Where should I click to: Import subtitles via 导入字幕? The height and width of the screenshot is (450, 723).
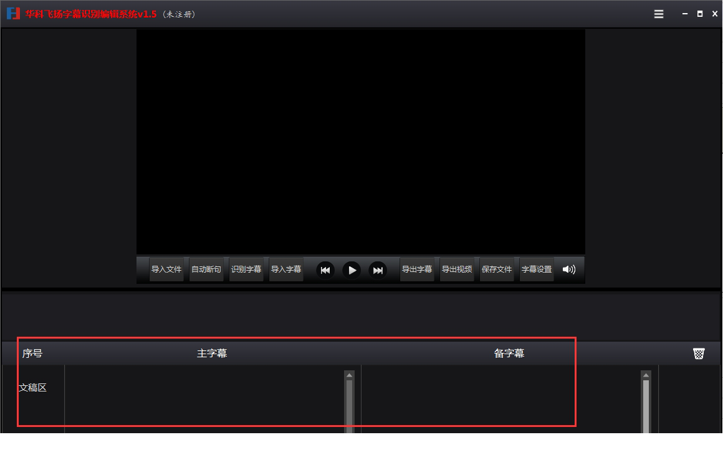286,269
